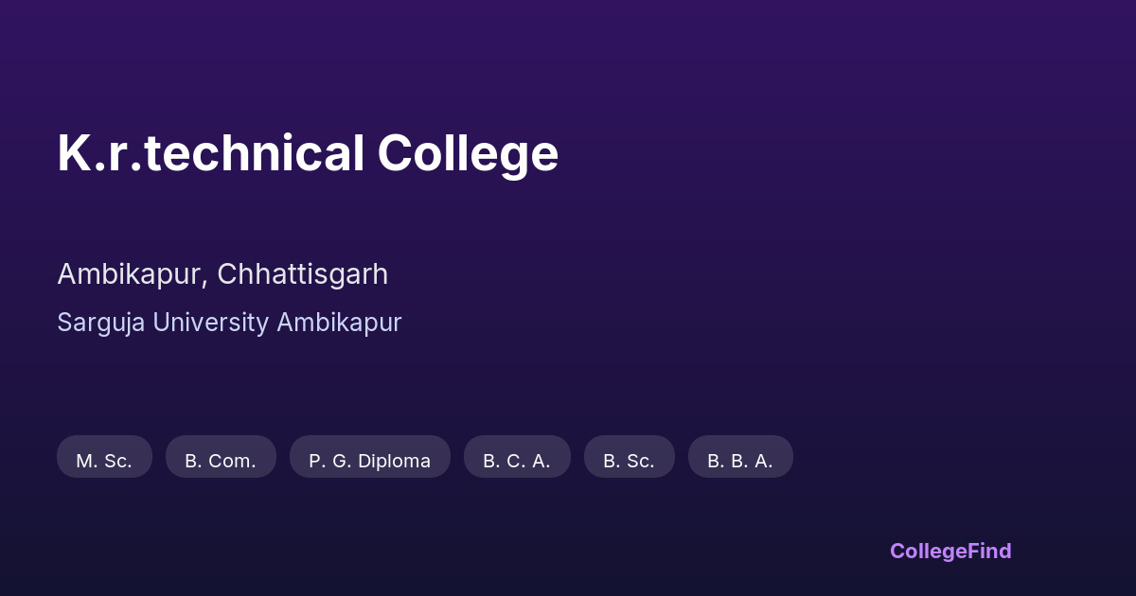
Task: Click the Ambikapur, Chhattisgarh location line
Action: (222, 274)
